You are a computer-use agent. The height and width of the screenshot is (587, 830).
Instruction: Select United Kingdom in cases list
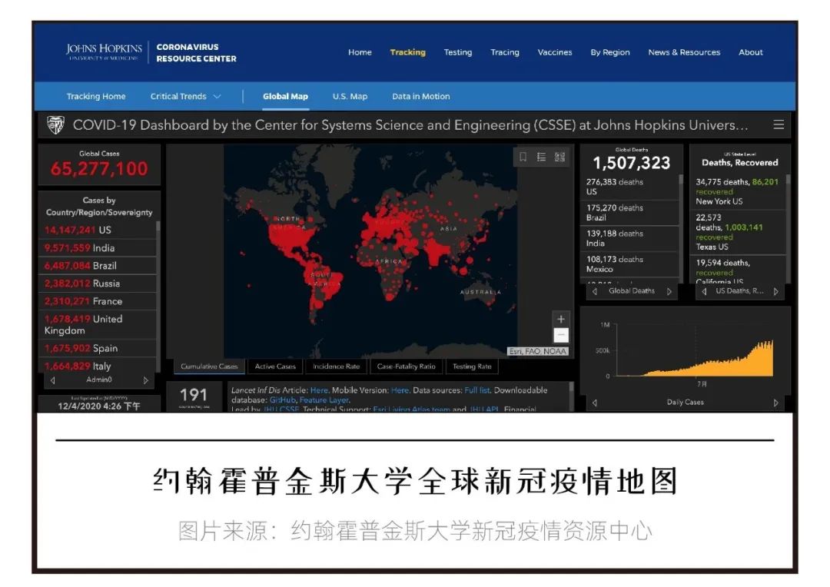98,324
